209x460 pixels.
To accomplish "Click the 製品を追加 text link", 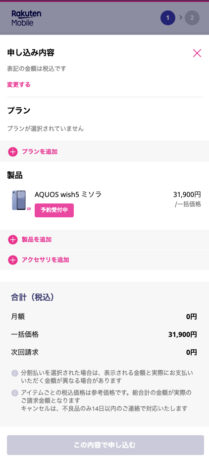I will coord(37,239).
